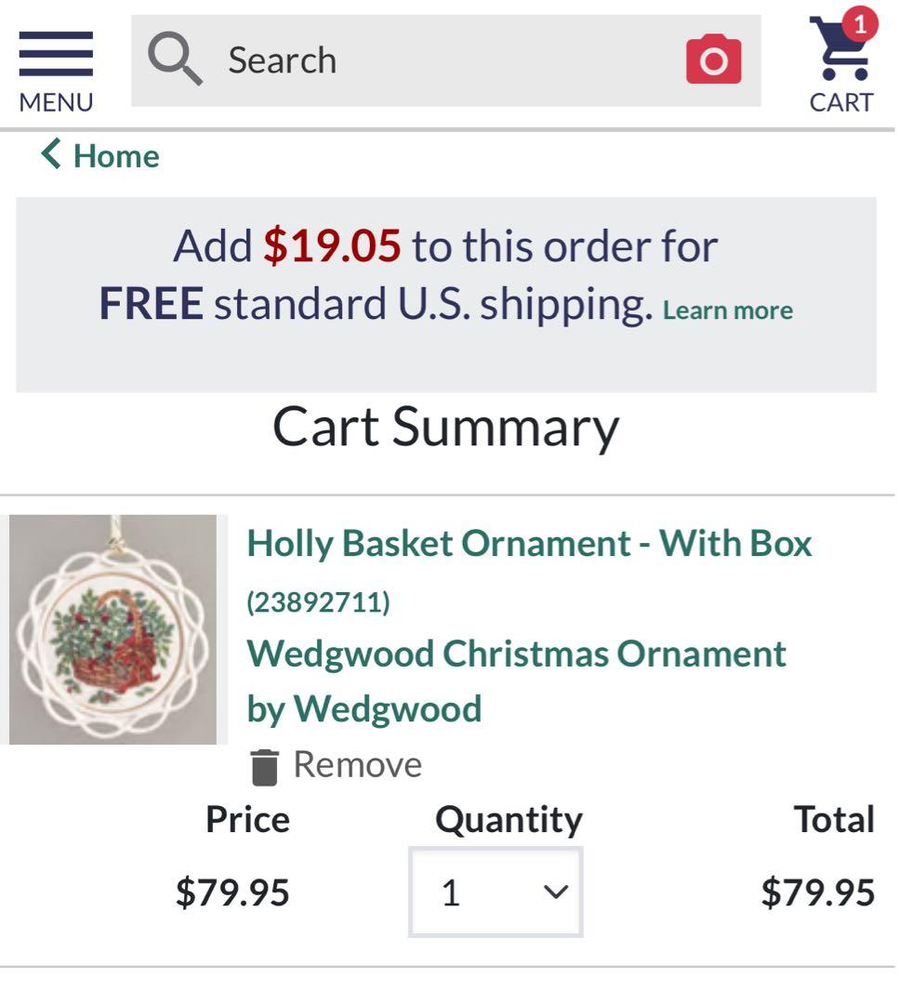The height and width of the screenshot is (1004, 898).
Task: Tap the red cart badge showing 1
Action: tap(860, 24)
